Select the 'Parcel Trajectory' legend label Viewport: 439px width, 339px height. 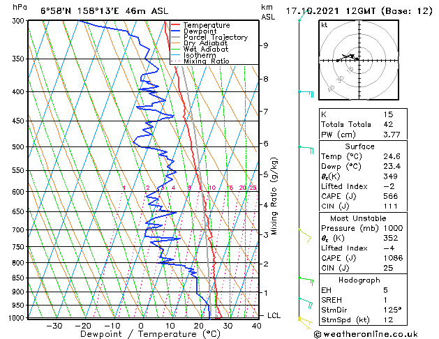[216, 37]
